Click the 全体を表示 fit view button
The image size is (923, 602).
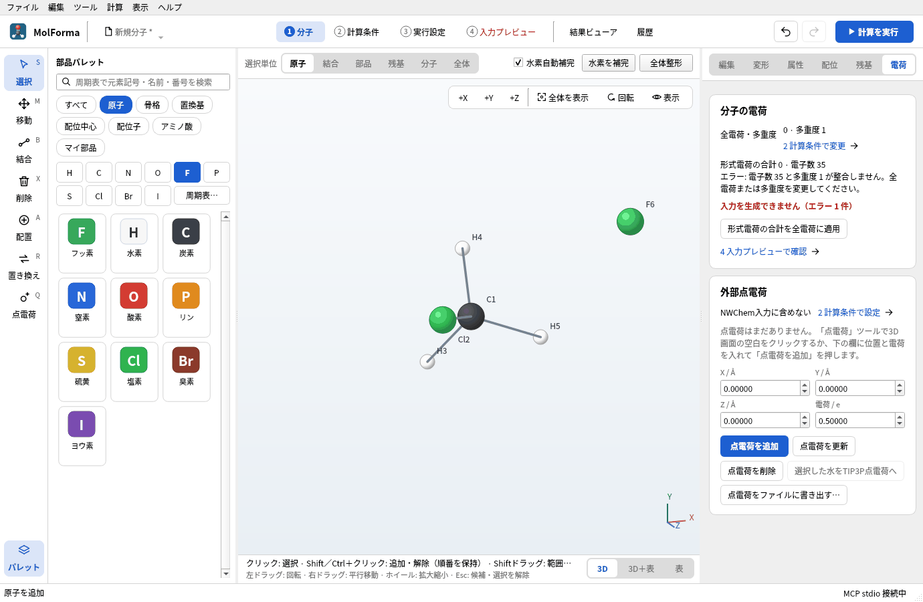click(562, 98)
